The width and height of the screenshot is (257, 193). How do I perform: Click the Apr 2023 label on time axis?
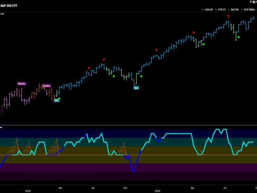point(60,188)
